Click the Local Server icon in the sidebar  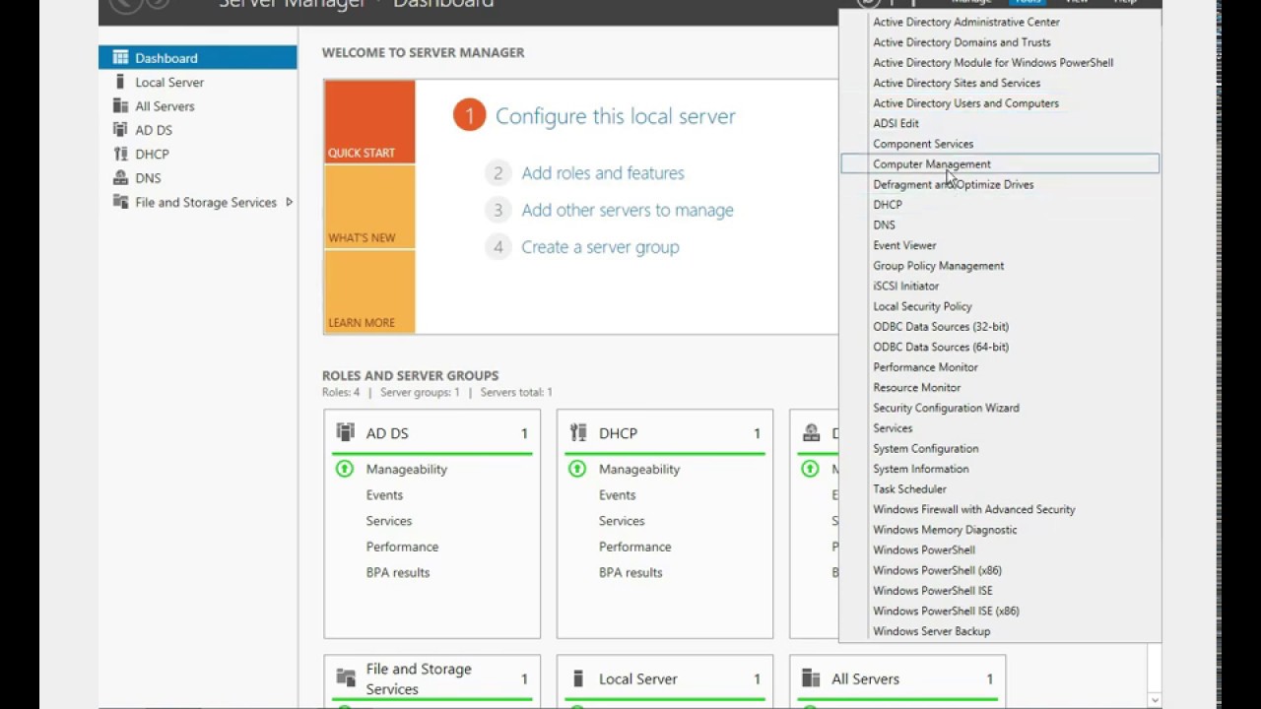[120, 82]
